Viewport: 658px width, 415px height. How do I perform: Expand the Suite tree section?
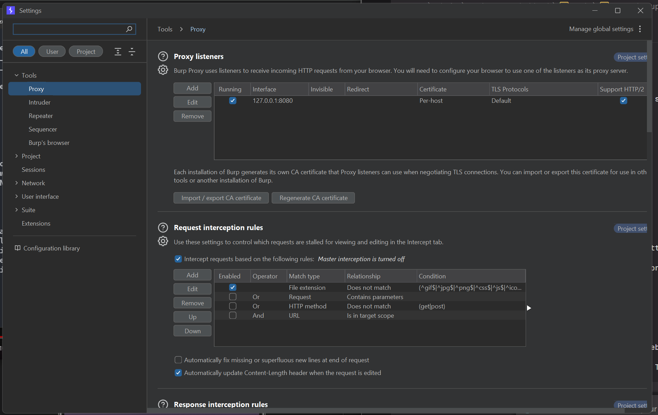(16, 210)
